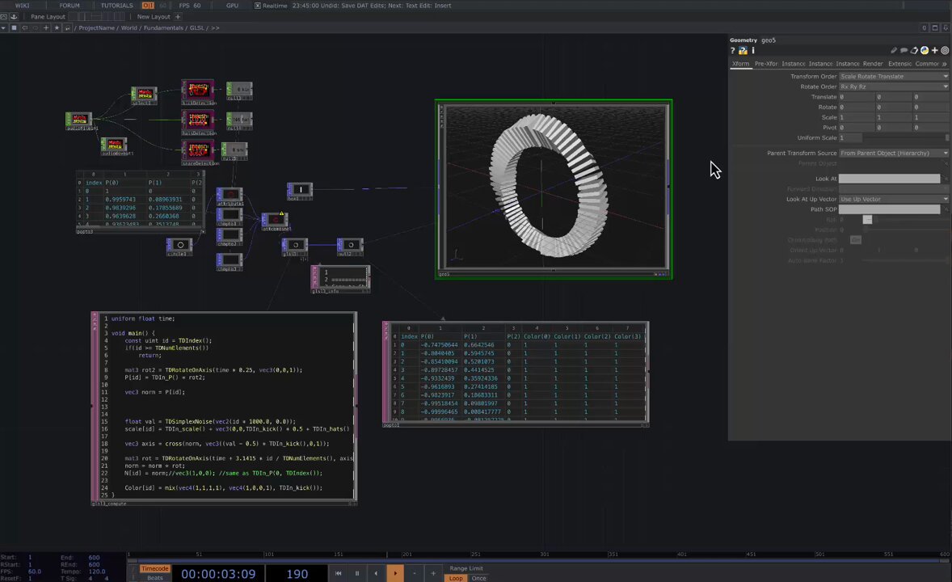Image resolution: width=952 pixels, height=582 pixels.
Task: Switch timeline mode to Beats
Action: tap(155, 578)
